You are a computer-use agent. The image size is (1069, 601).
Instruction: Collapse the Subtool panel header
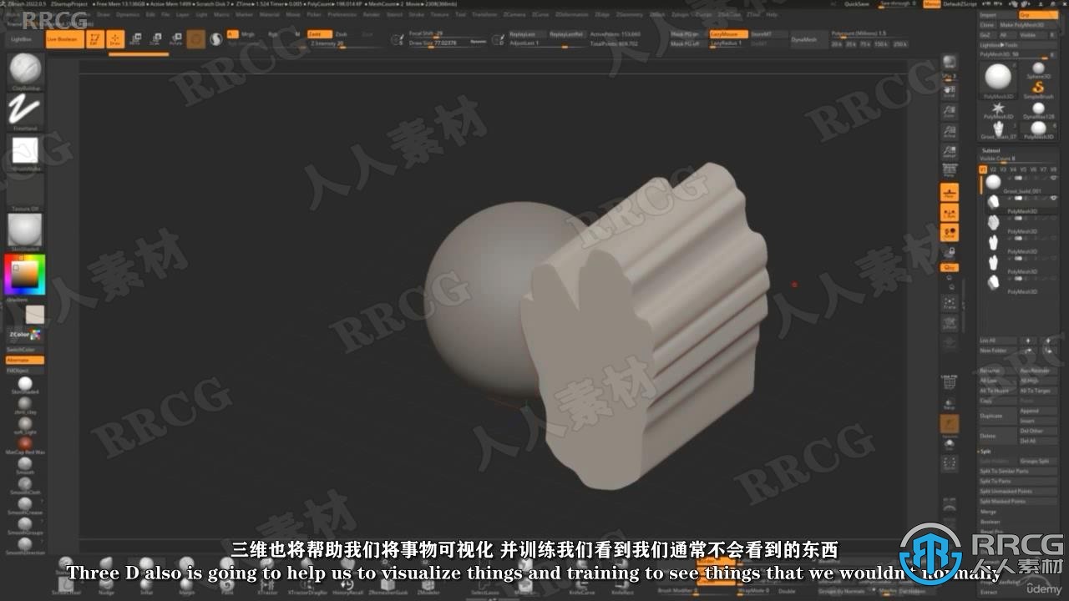click(991, 150)
